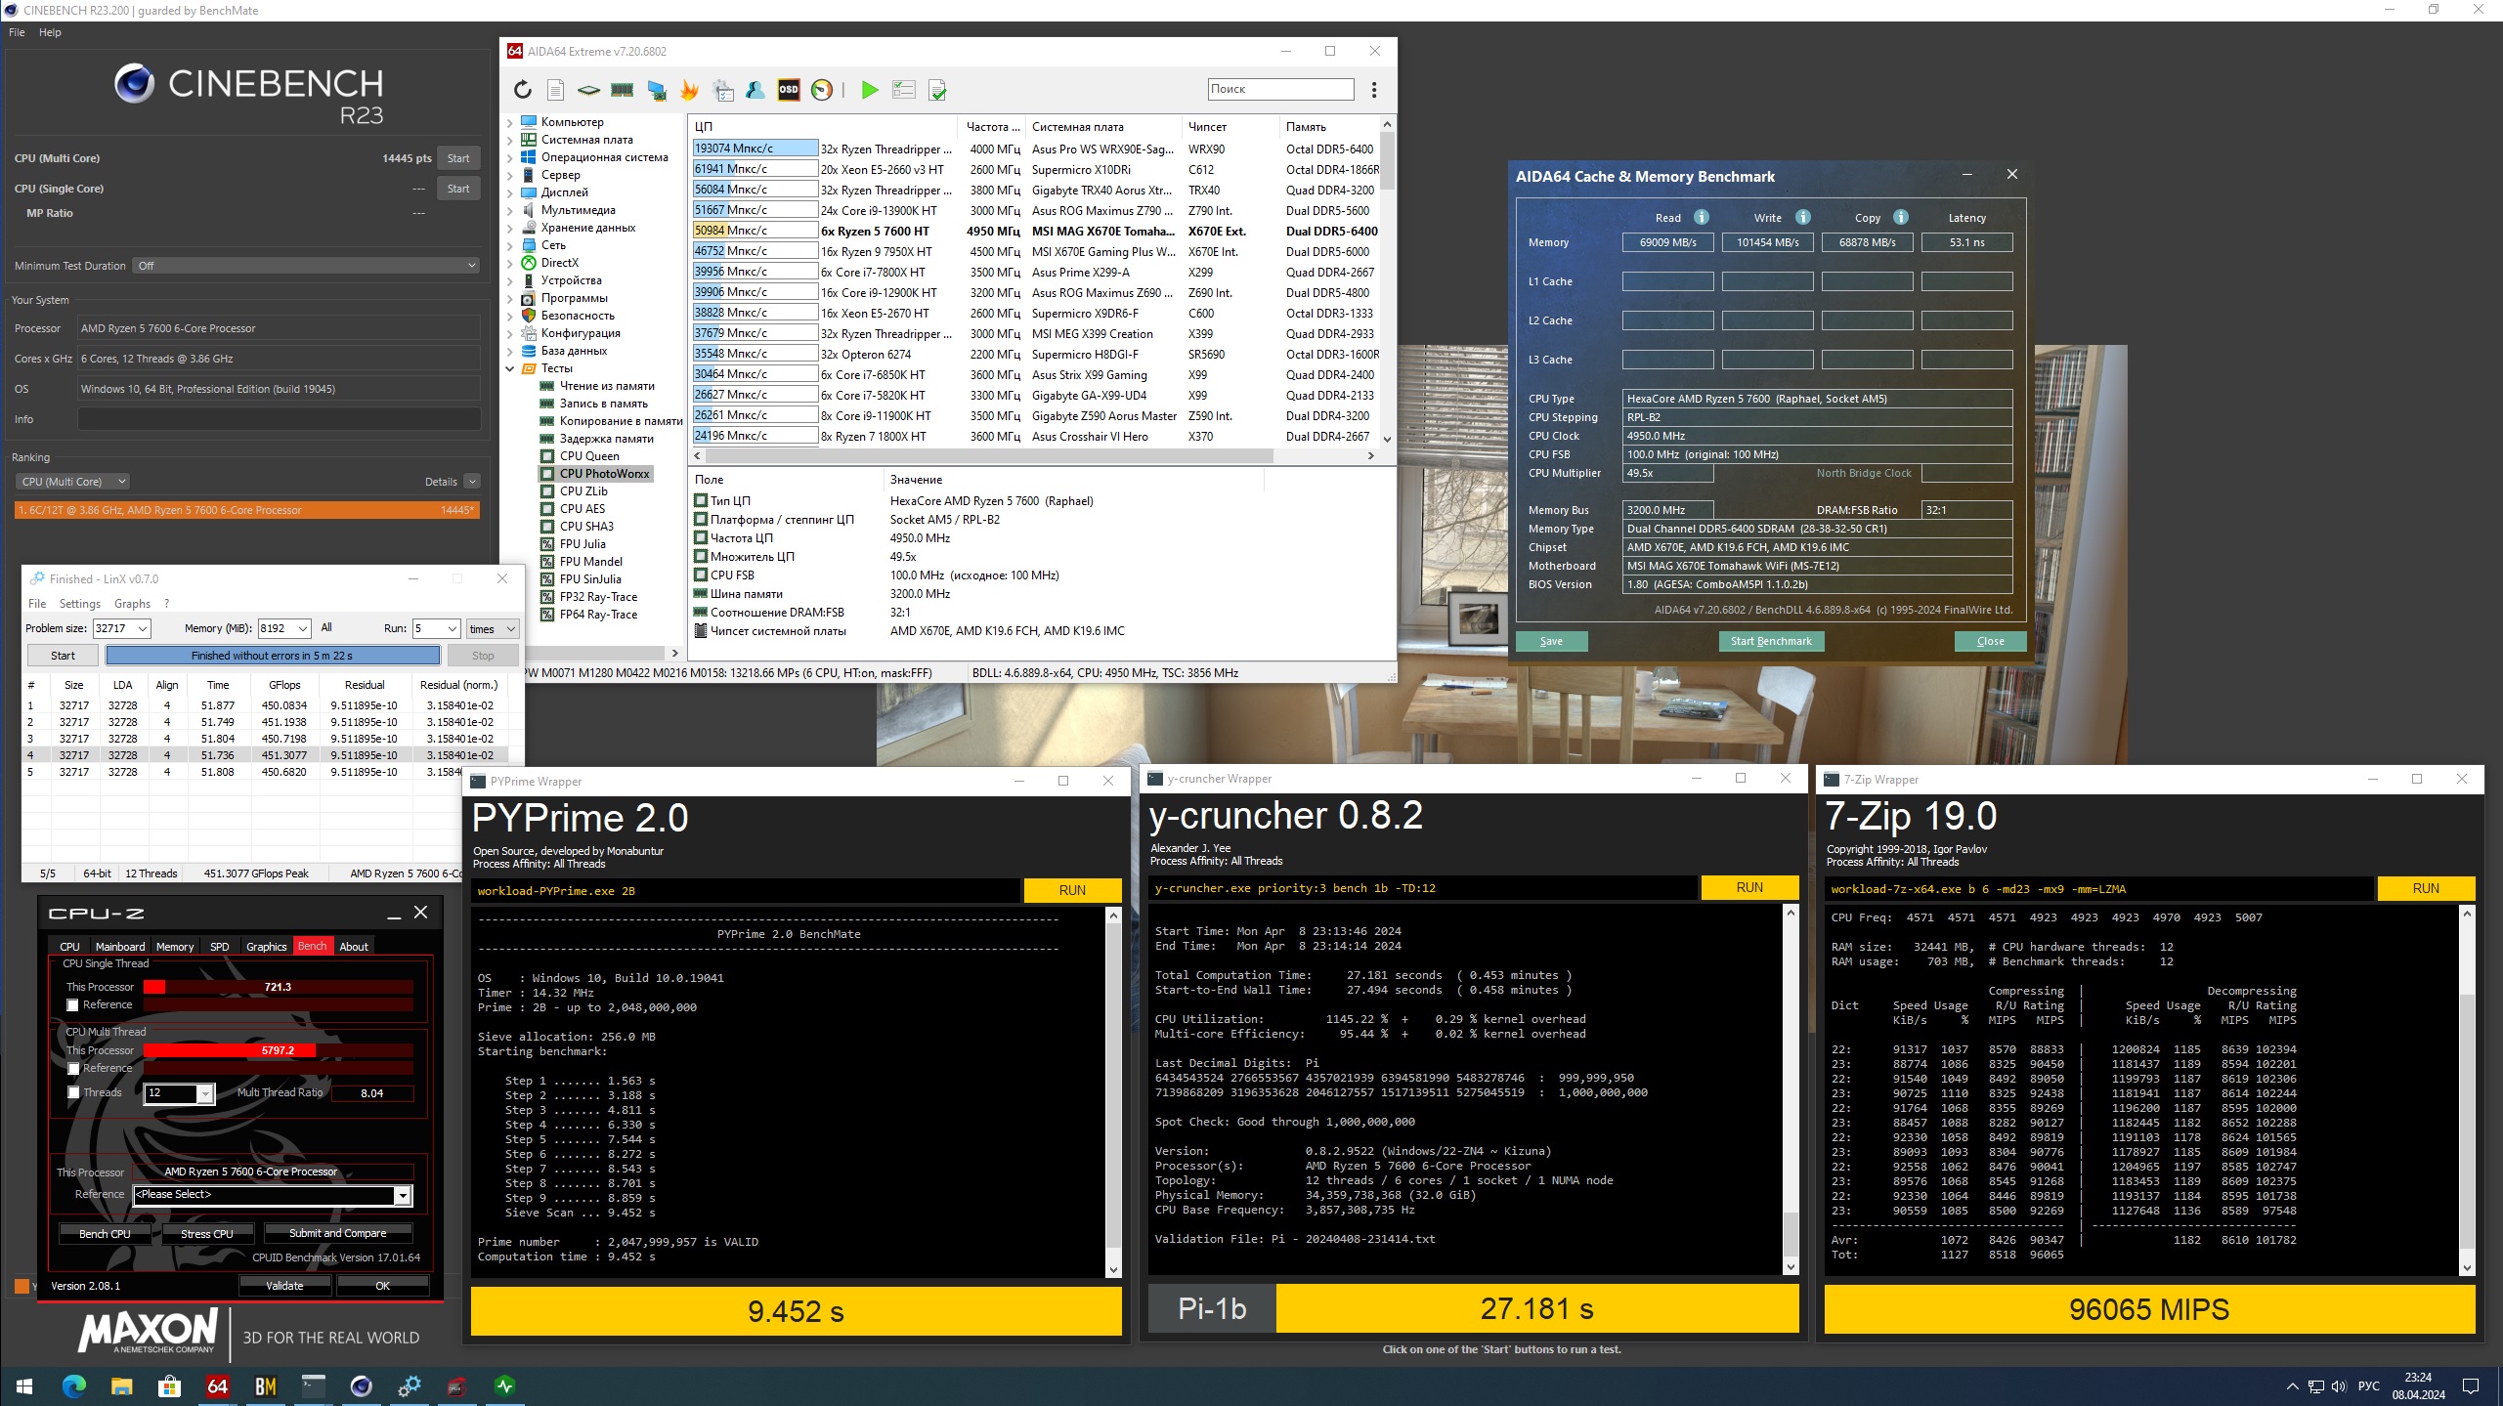Click the flame stability test icon
2503x1406 pixels.
coord(690,90)
